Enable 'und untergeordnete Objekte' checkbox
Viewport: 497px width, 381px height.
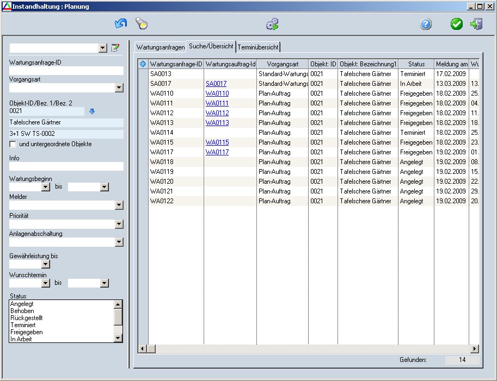click(13, 144)
